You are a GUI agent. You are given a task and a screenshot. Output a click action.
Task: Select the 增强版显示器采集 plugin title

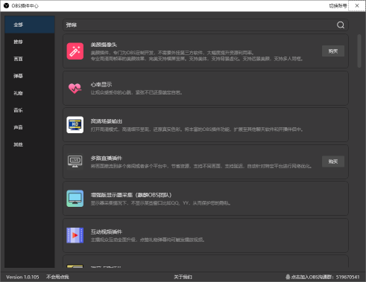pyautogui.click(x=131, y=195)
